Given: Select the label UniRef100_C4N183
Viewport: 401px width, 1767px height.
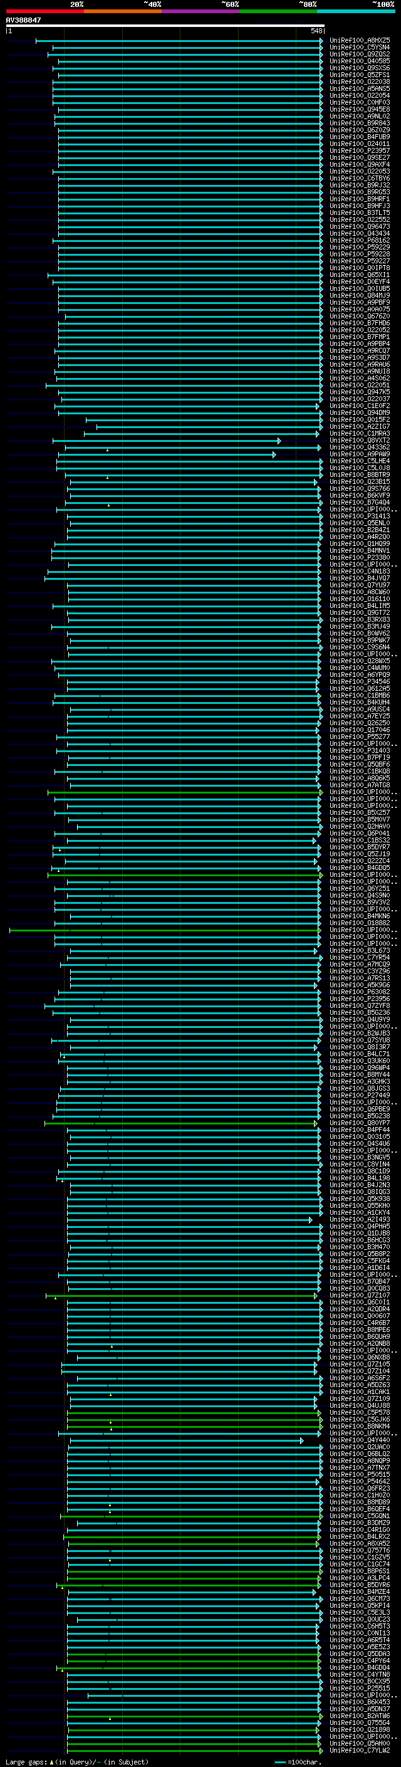Looking at the screenshot, I should 360,572.
